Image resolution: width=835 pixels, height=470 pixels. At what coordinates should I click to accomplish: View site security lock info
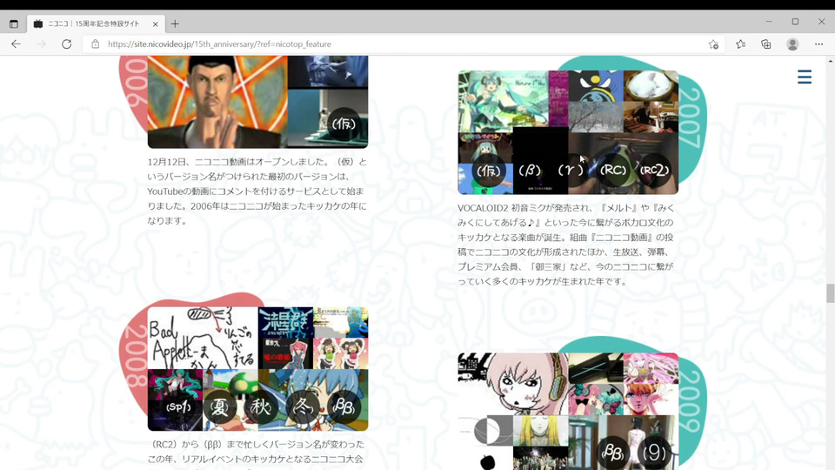pyautogui.click(x=96, y=44)
